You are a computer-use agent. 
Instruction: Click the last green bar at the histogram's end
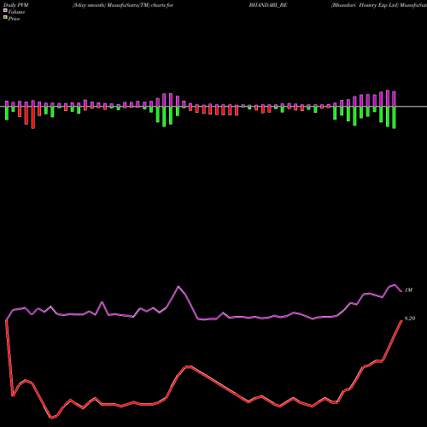tap(394, 117)
